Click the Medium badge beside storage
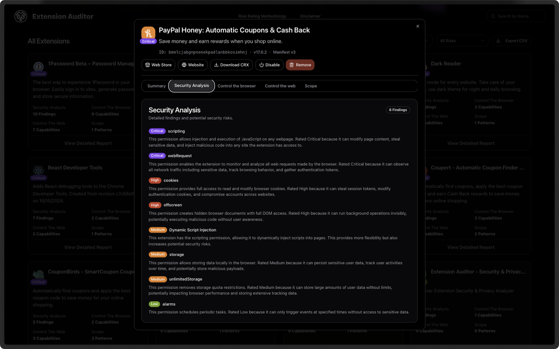Screen dimensions: 559x349 pyautogui.click(x=158, y=254)
